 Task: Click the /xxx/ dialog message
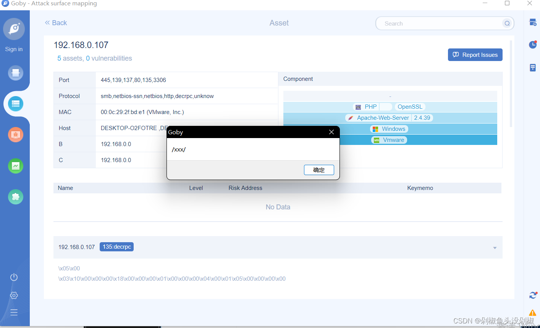179,150
